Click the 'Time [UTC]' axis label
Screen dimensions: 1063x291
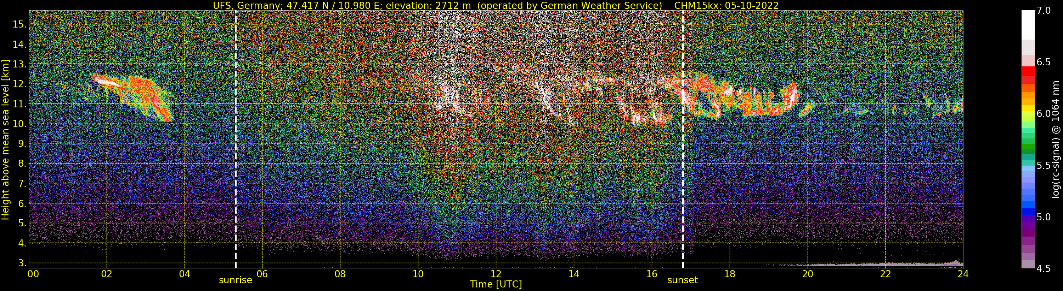(x=496, y=284)
